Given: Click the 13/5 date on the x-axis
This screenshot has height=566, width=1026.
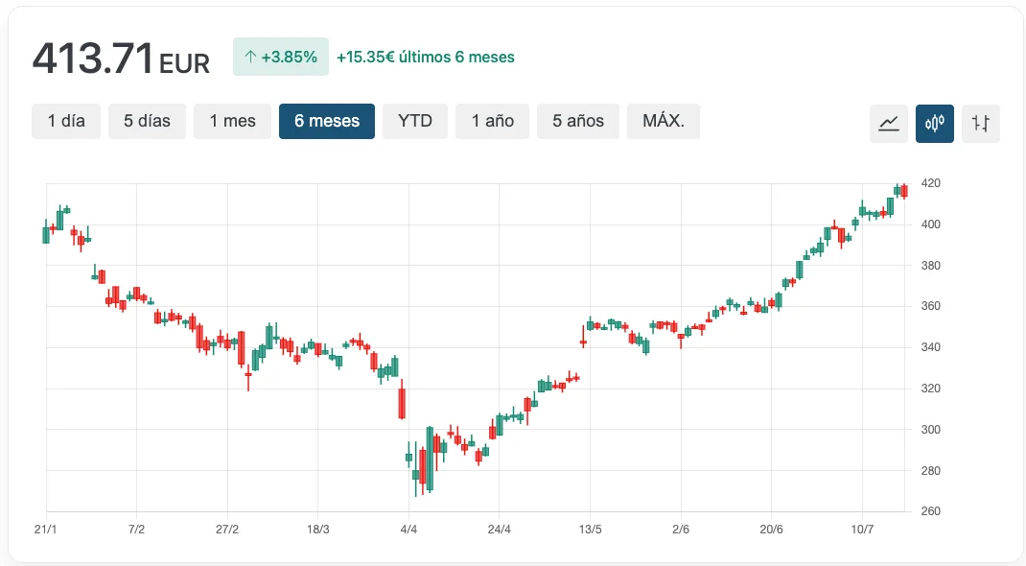Looking at the screenshot, I should [590, 530].
